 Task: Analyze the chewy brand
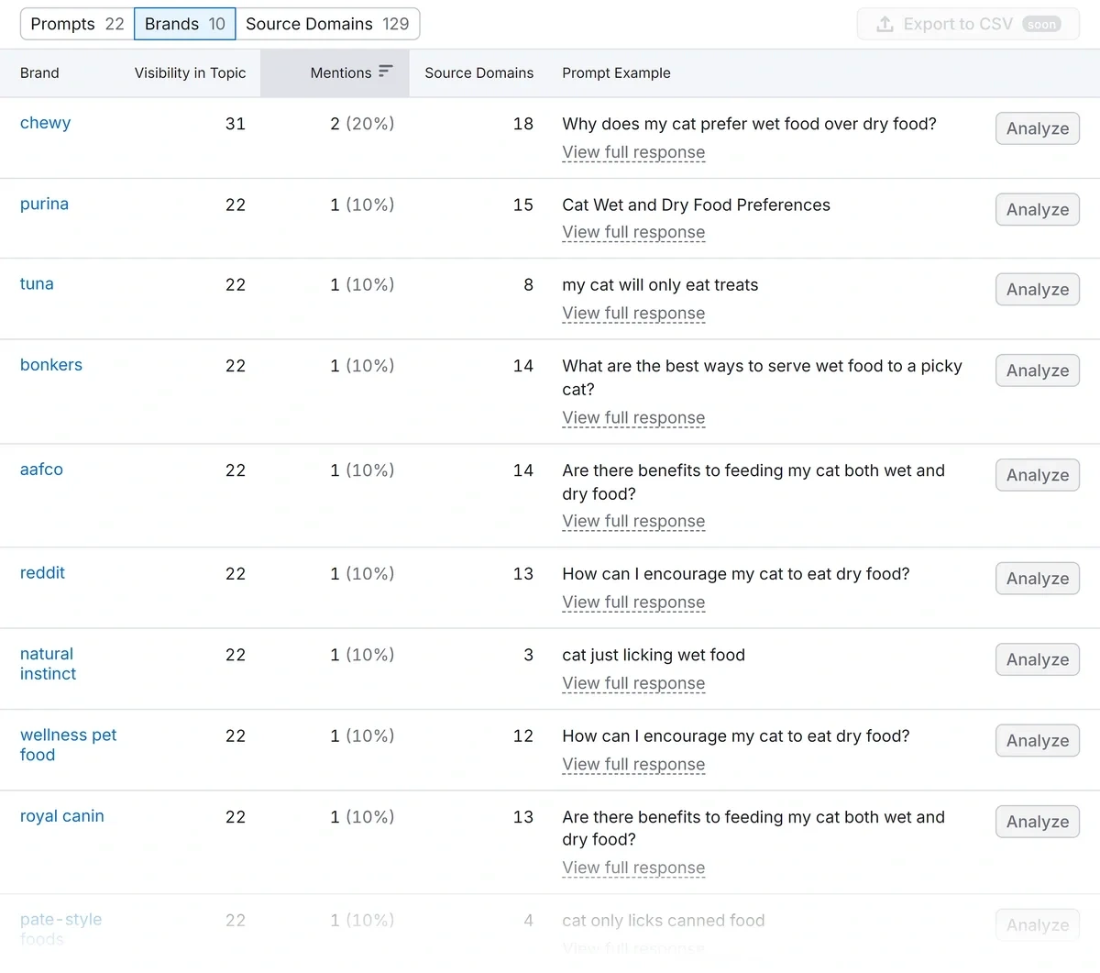tap(1037, 128)
